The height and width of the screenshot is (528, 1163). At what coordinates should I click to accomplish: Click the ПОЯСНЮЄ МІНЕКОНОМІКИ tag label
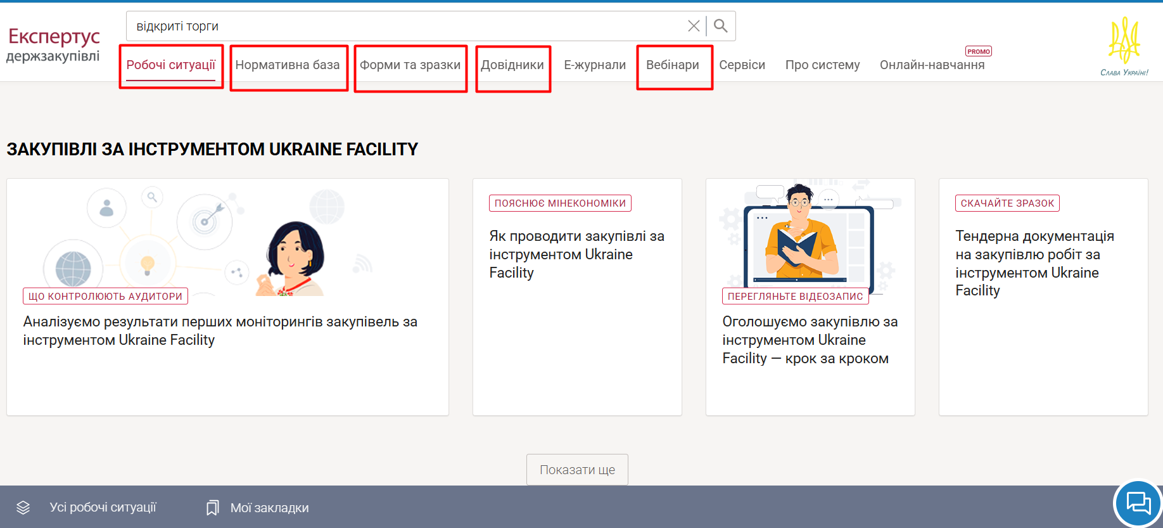coord(560,203)
